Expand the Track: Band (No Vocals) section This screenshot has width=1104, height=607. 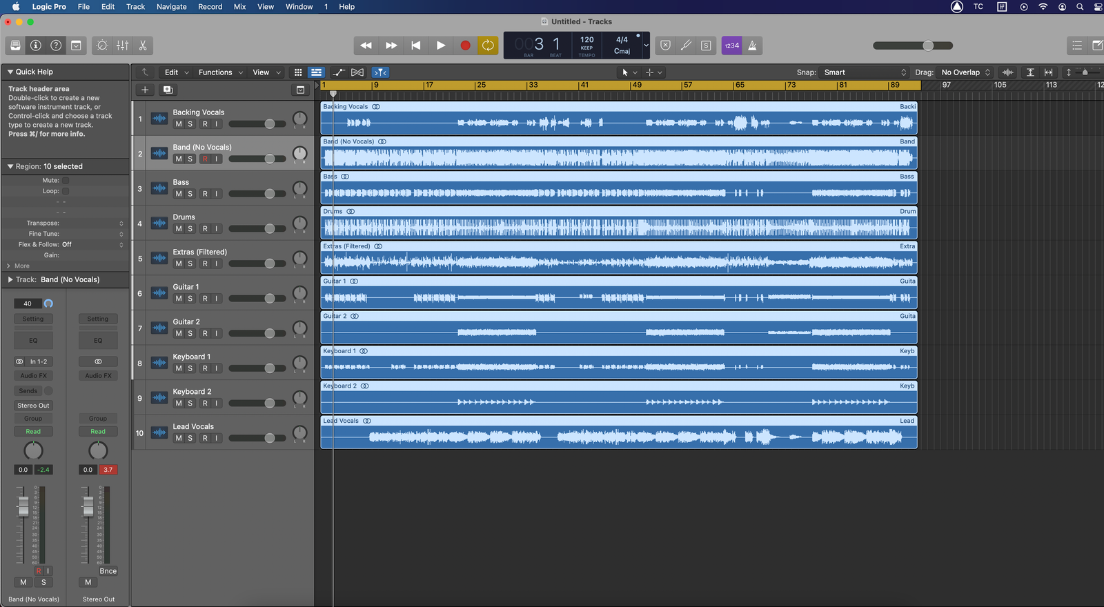point(10,279)
